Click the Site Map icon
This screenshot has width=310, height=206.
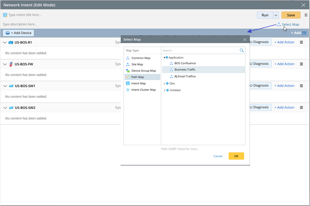point(128,64)
